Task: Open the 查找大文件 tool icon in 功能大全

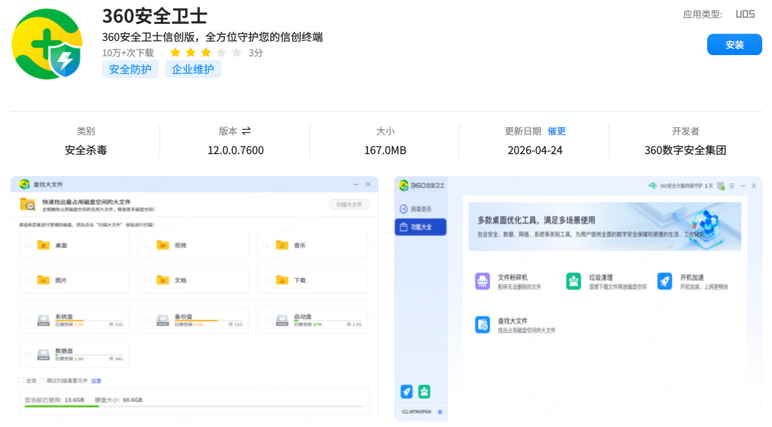Action: pyautogui.click(x=482, y=325)
